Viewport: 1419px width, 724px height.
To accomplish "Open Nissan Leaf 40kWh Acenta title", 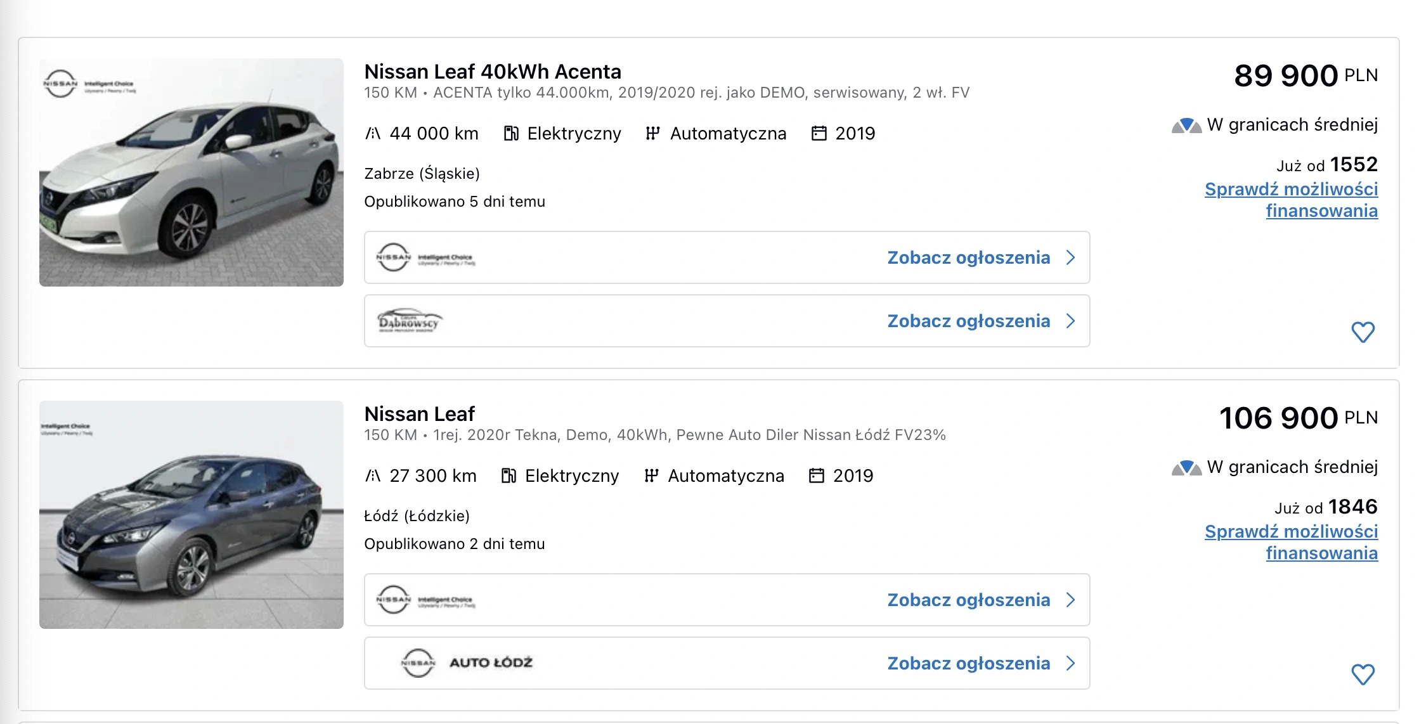I will coord(493,72).
